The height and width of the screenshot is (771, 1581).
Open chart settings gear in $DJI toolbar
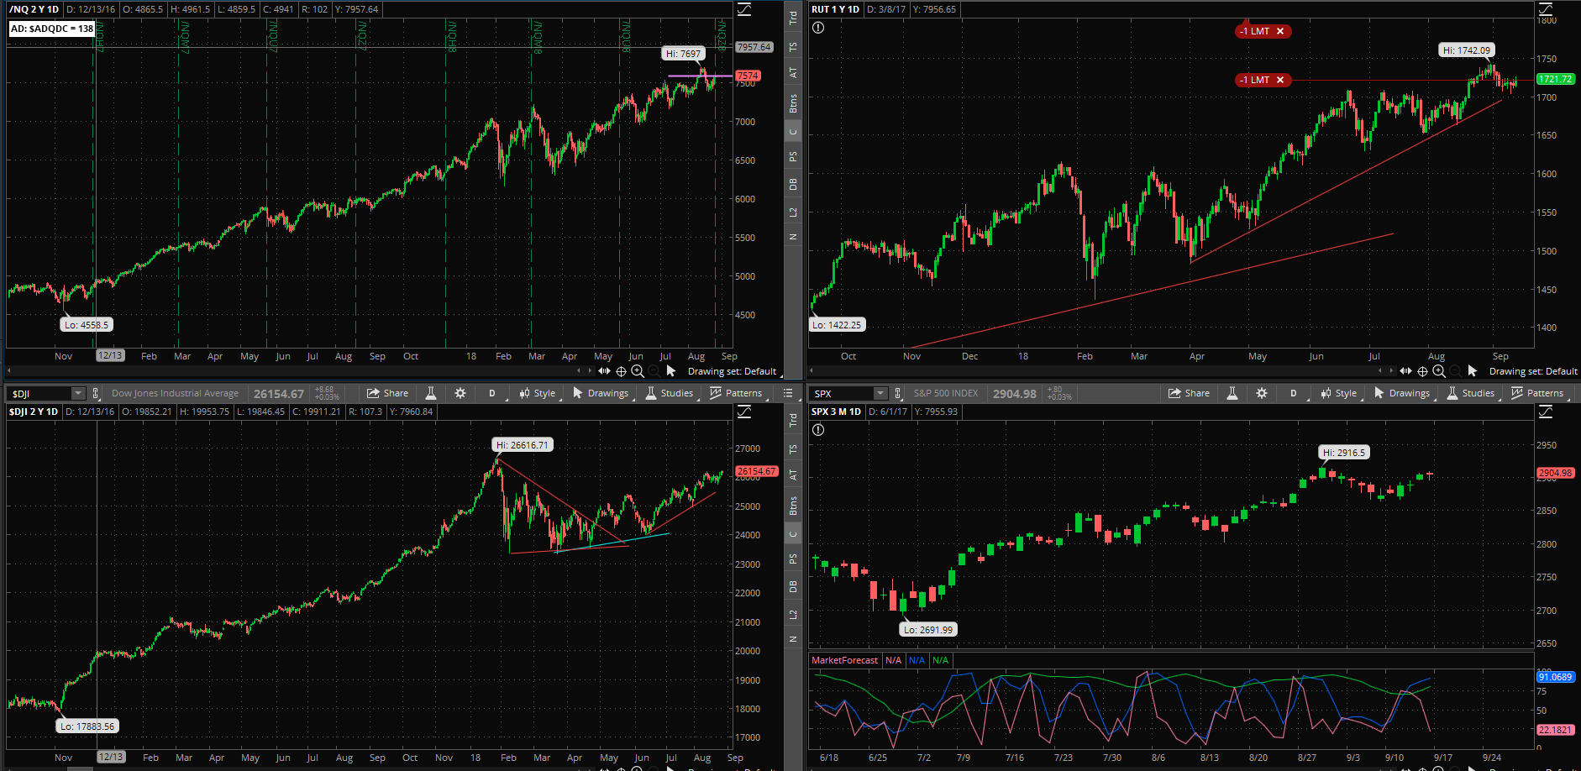click(460, 393)
